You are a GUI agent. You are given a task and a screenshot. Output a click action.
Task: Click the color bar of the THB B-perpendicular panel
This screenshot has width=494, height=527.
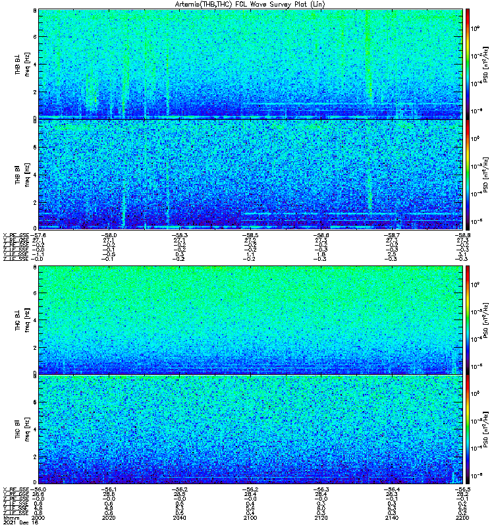[467, 64]
